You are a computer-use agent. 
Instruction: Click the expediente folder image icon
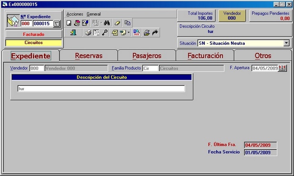(x=13, y=21)
